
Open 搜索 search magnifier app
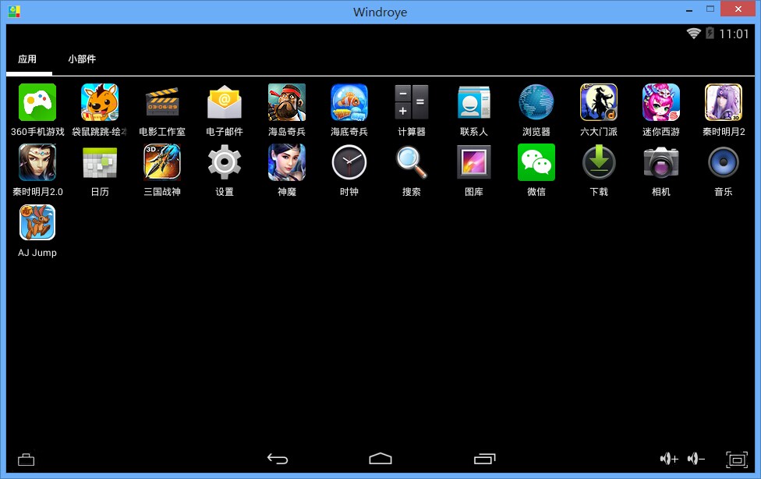pyautogui.click(x=412, y=163)
